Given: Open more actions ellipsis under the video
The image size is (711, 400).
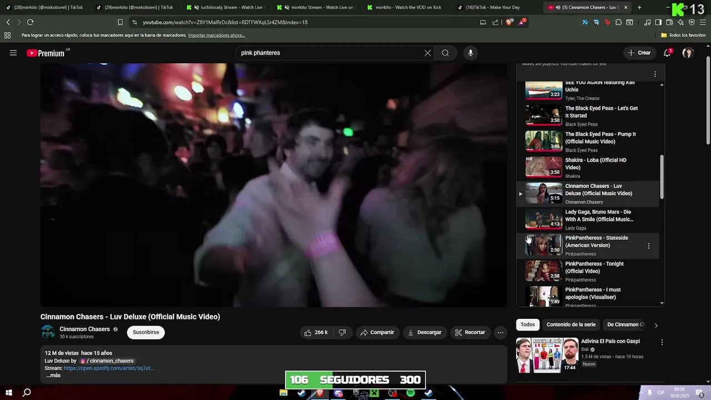Looking at the screenshot, I should coord(500,332).
